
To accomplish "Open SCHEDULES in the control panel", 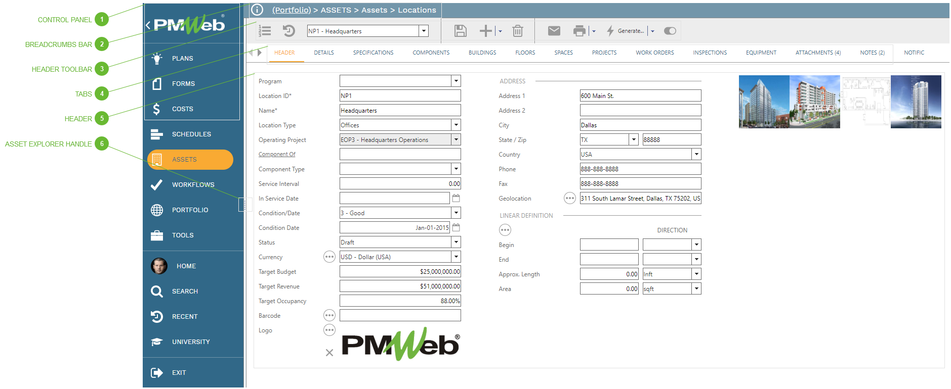I will (191, 134).
